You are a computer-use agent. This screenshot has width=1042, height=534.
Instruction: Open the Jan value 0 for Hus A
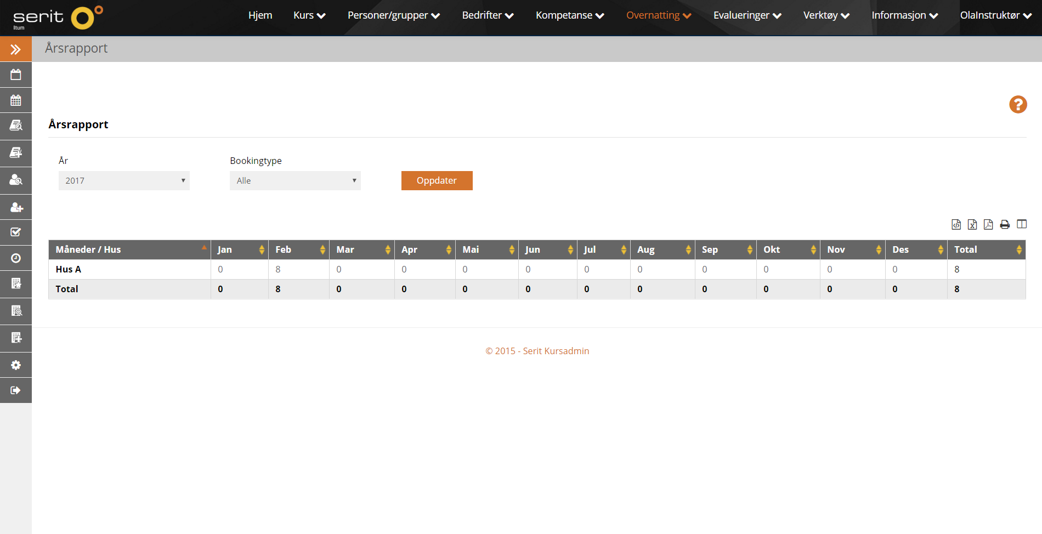[220, 269]
